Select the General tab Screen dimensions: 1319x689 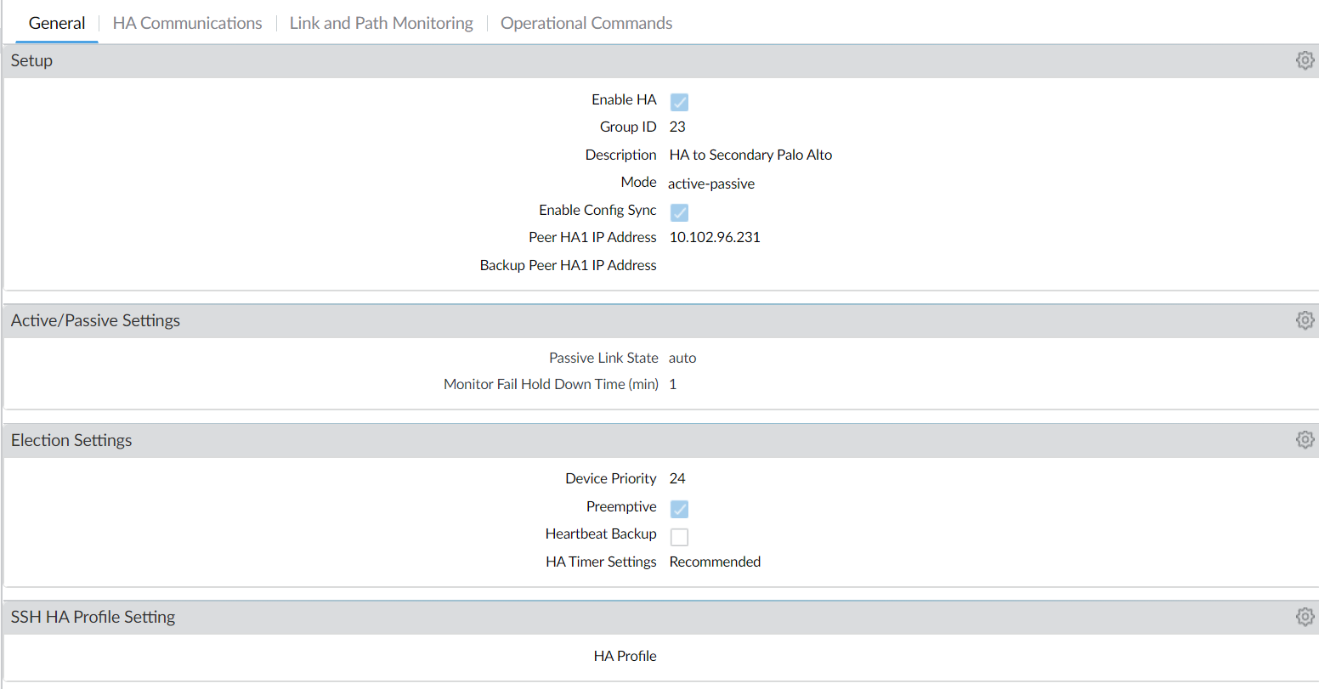(x=56, y=23)
